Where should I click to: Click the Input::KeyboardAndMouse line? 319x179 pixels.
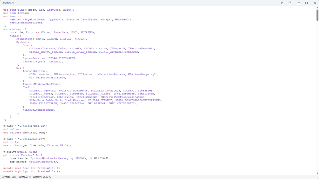coord(42,84)
